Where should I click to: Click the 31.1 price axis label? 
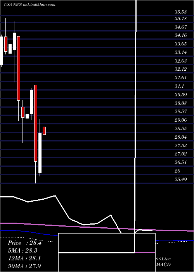pyautogui.click(x=179, y=86)
